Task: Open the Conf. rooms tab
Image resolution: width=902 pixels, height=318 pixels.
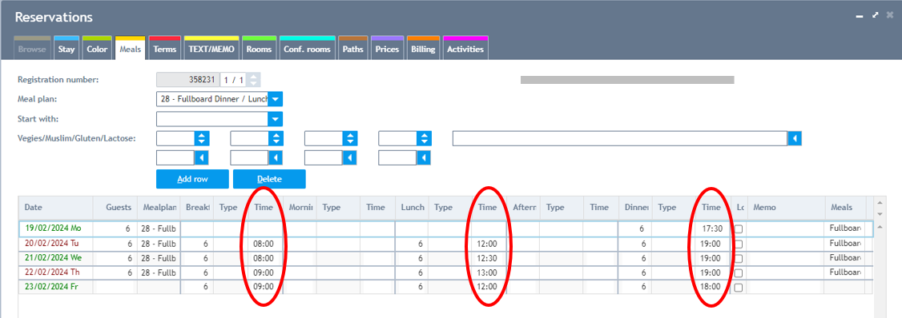Action: coord(307,49)
